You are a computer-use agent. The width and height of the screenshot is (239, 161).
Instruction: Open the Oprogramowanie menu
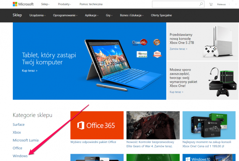(65, 15)
